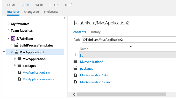Open MvcApplication2.vssscc in contents list
Image resolution: width=176 pixels, height=99 pixels.
click(x=96, y=82)
